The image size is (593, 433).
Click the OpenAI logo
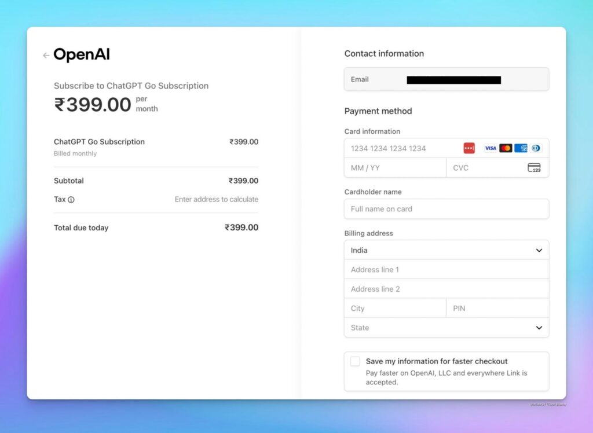[x=82, y=55]
